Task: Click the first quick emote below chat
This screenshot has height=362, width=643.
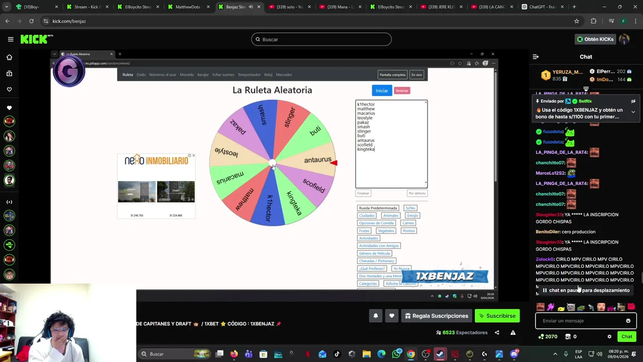Action: [540, 307]
